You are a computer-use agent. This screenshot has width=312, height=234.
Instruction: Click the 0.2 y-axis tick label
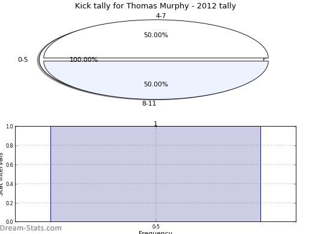pyautogui.click(x=10, y=203)
